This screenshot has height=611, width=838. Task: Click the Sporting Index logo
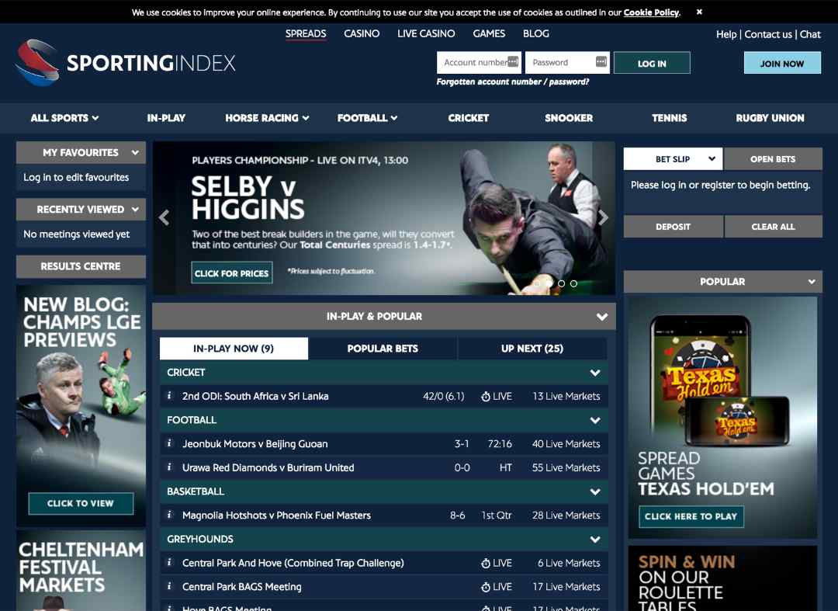tap(126, 63)
